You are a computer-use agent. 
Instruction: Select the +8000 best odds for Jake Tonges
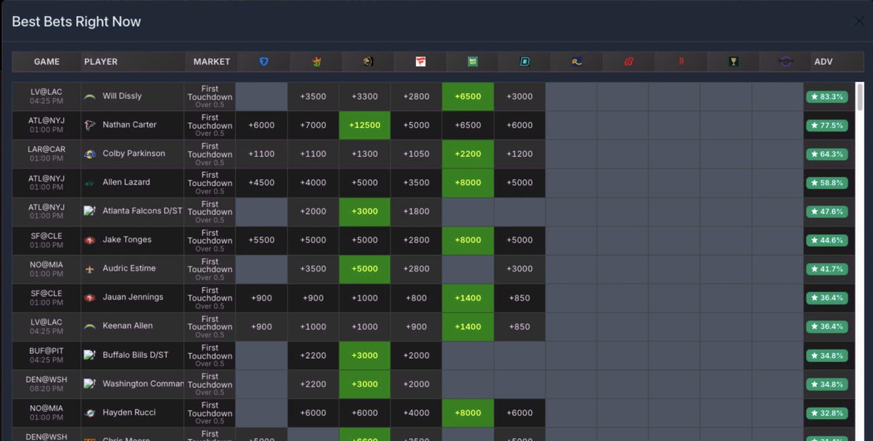468,240
